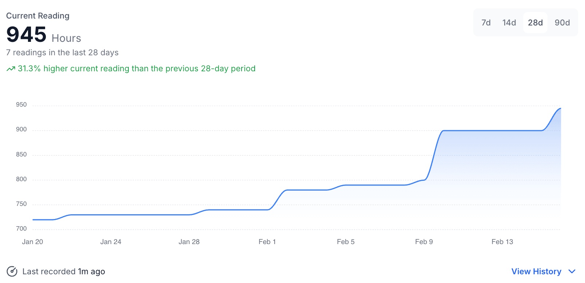Click the Feb 5 x-axis label
This screenshot has height=283, width=585.
346,242
